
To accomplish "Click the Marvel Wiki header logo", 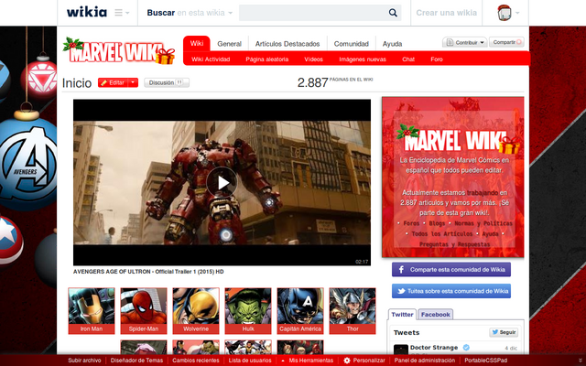I will (x=119, y=51).
